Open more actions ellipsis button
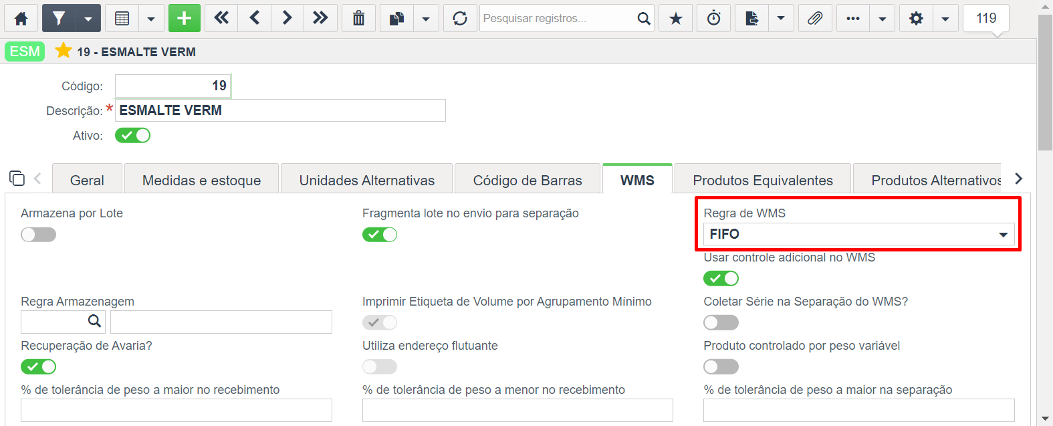 [x=853, y=18]
